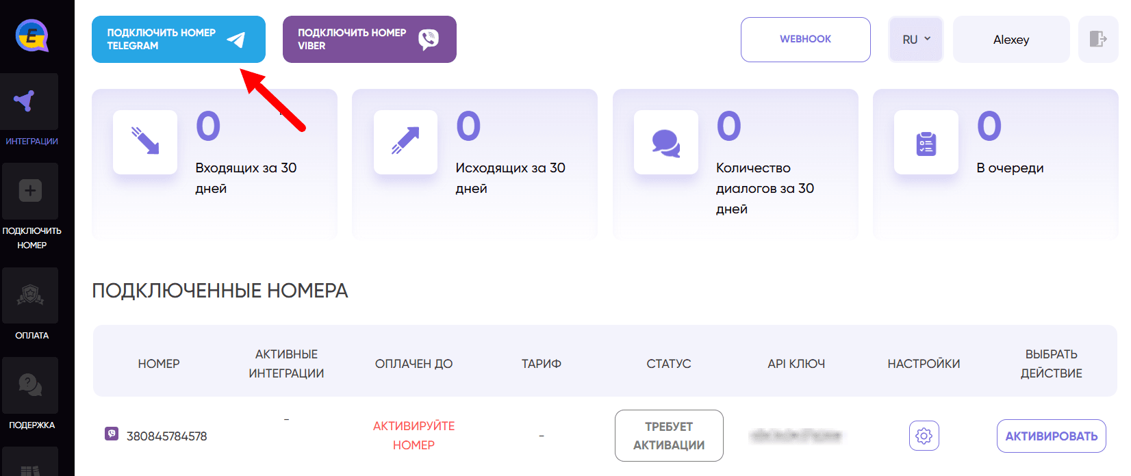Screen dimensions: 1131x476
Task: Click the Тариф column header
Action: 542,364
